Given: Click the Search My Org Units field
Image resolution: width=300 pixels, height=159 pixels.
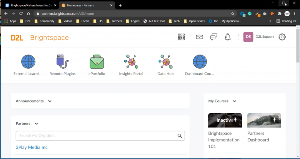Looking at the screenshot, I should [100, 136].
